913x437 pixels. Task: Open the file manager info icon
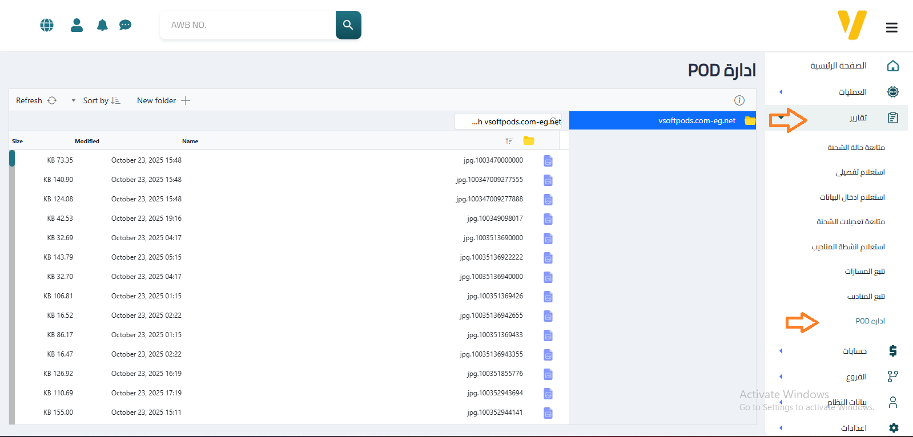pos(739,100)
